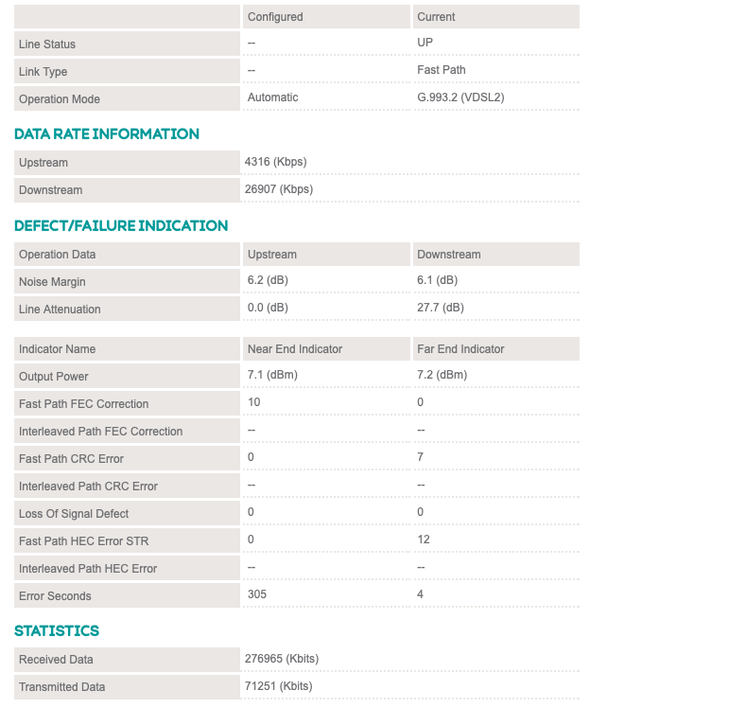This screenshot has height=708, width=746.
Task: Select the Operation Mode label cell
Action: (60, 99)
